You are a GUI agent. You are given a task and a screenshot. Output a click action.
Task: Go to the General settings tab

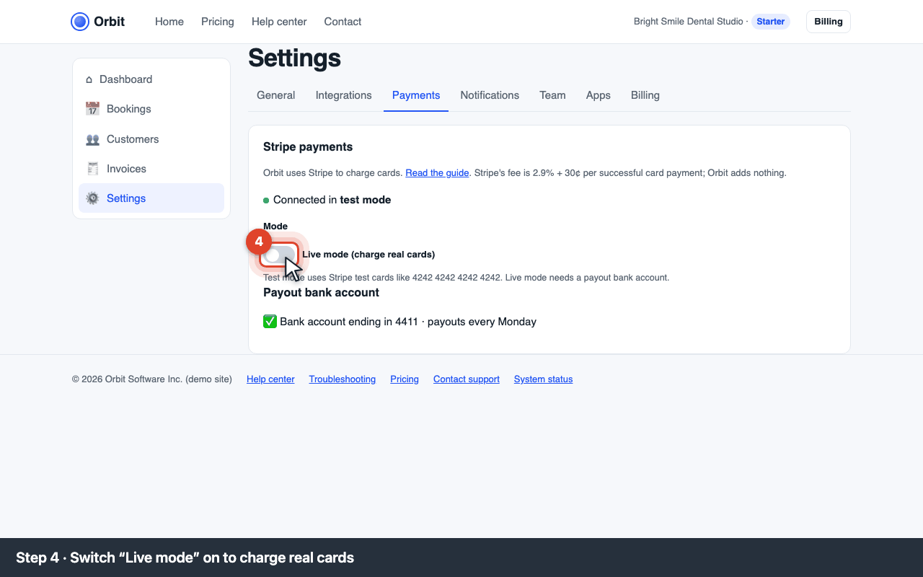(x=275, y=95)
